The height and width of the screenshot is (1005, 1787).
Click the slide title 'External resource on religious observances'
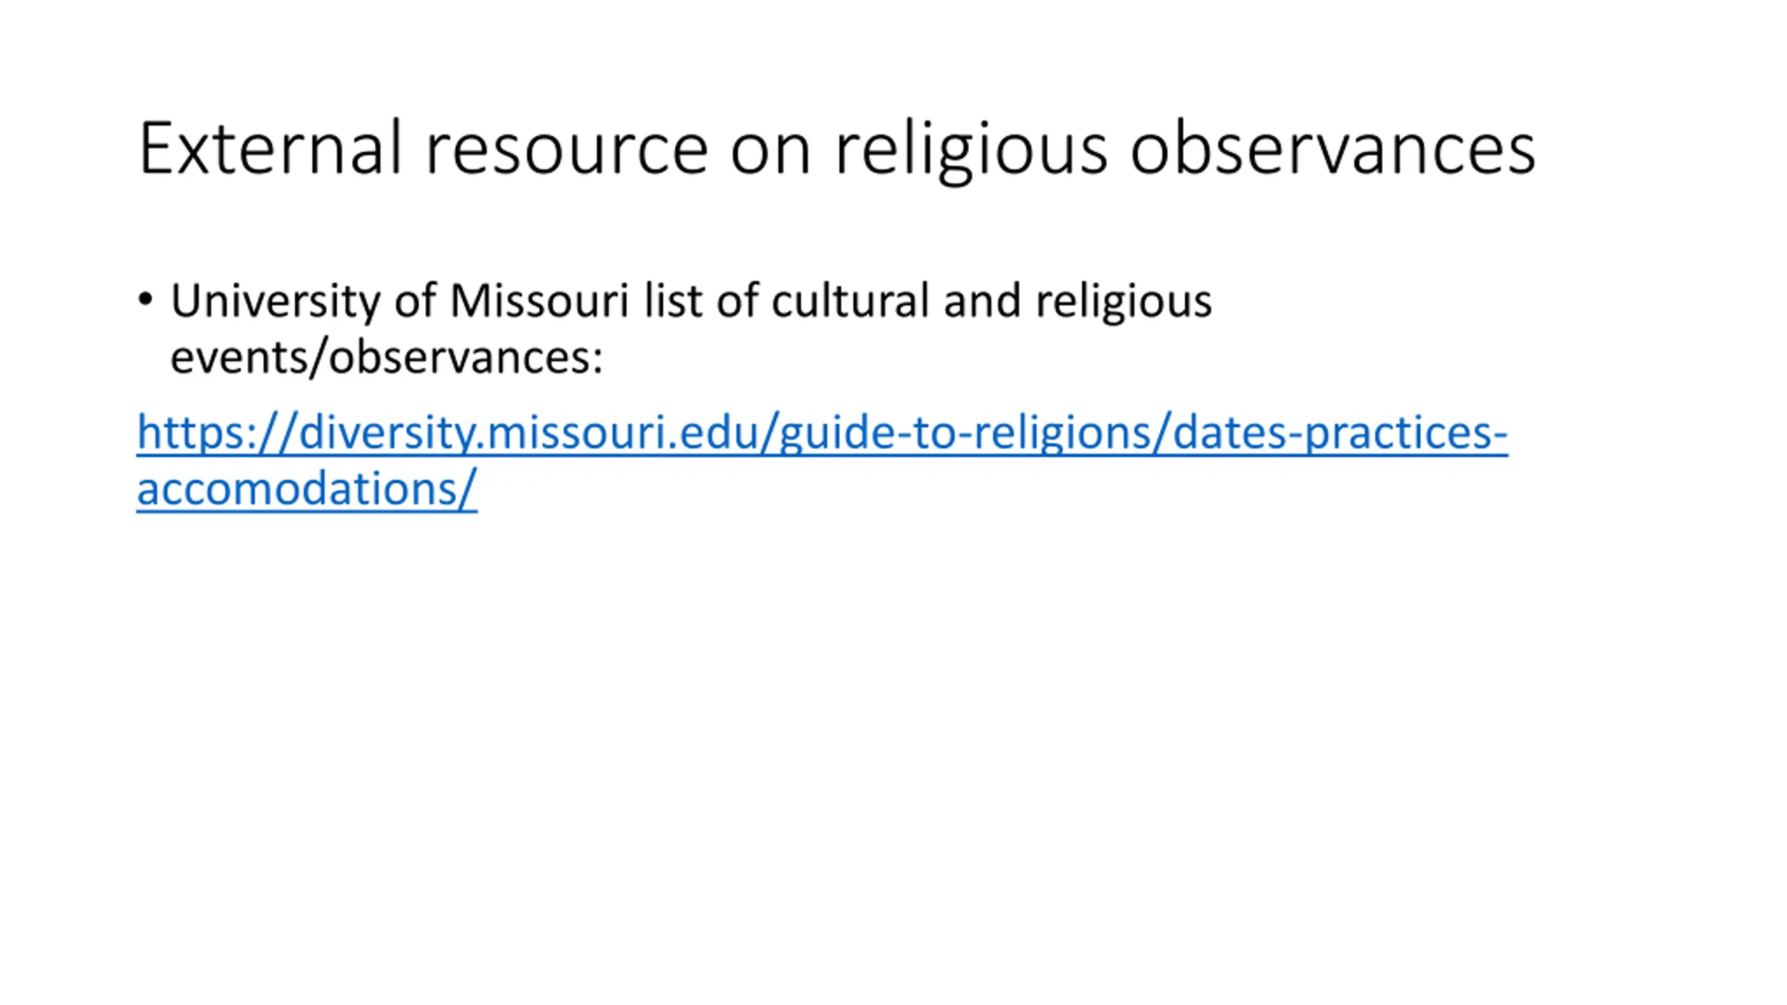pos(837,150)
